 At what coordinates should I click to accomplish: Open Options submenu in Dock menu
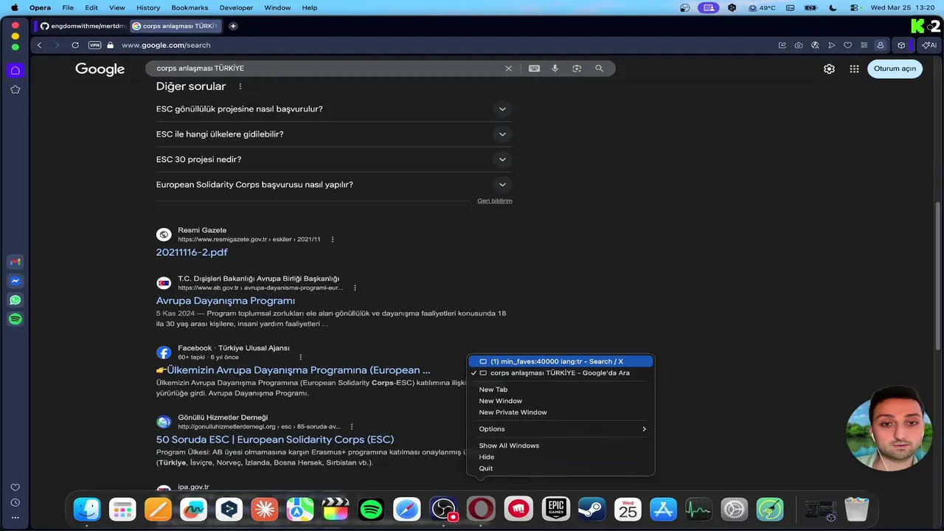pos(560,428)
